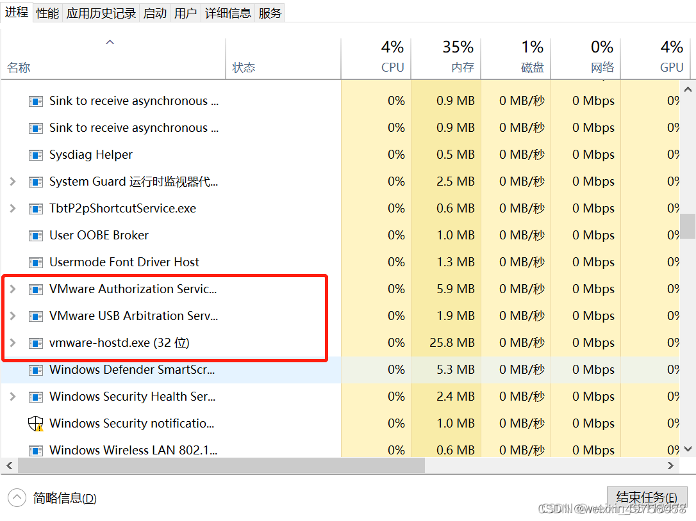Sort by the 网络 column header
The width and height of the screenshot is (696, 521).
586,58
